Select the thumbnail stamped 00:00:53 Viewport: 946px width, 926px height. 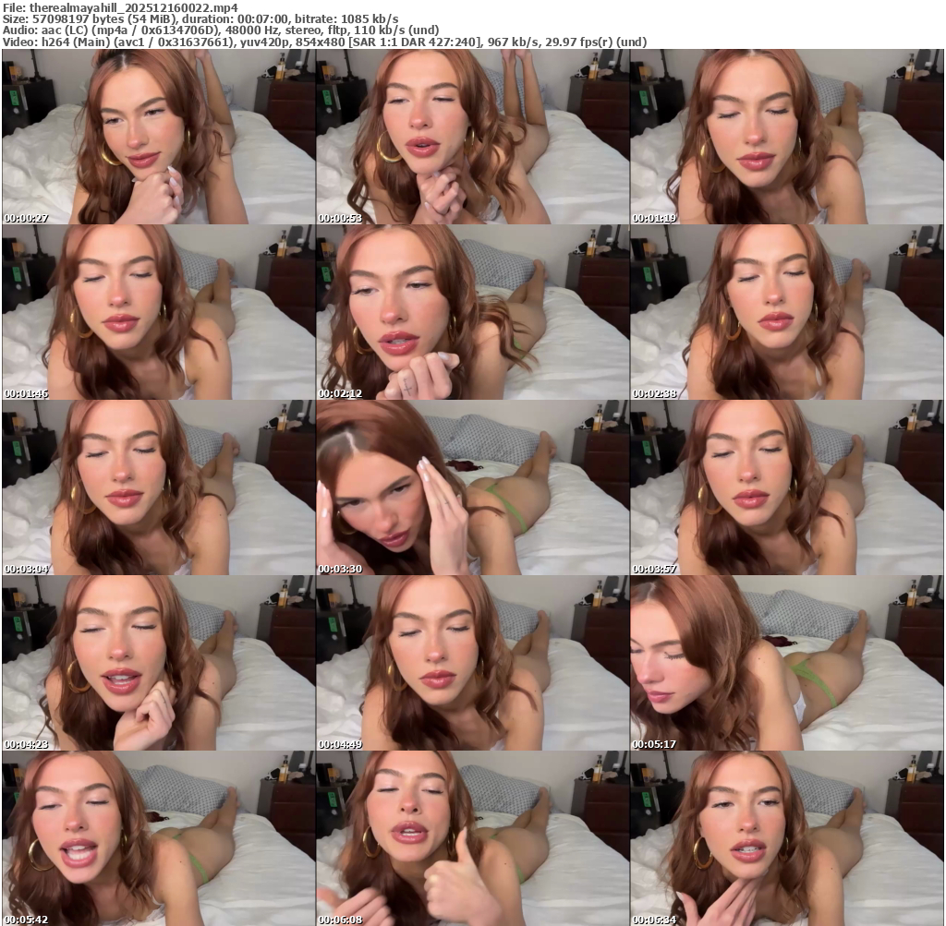coord(472,137)
